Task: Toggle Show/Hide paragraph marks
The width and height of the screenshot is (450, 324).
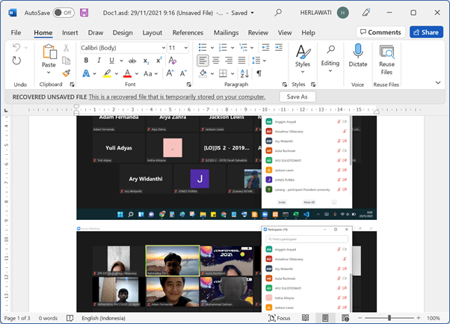Action: point(259,73)
